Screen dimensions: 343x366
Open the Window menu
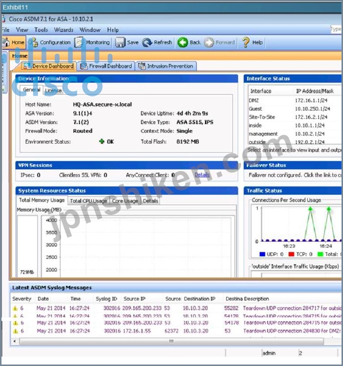click(90, 30)
